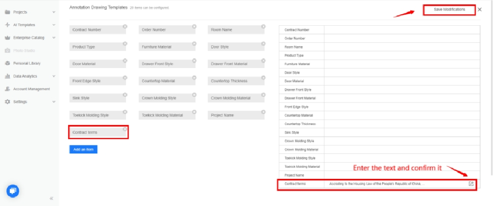Open Personal Library from sidebar

[x=27, y=63]
